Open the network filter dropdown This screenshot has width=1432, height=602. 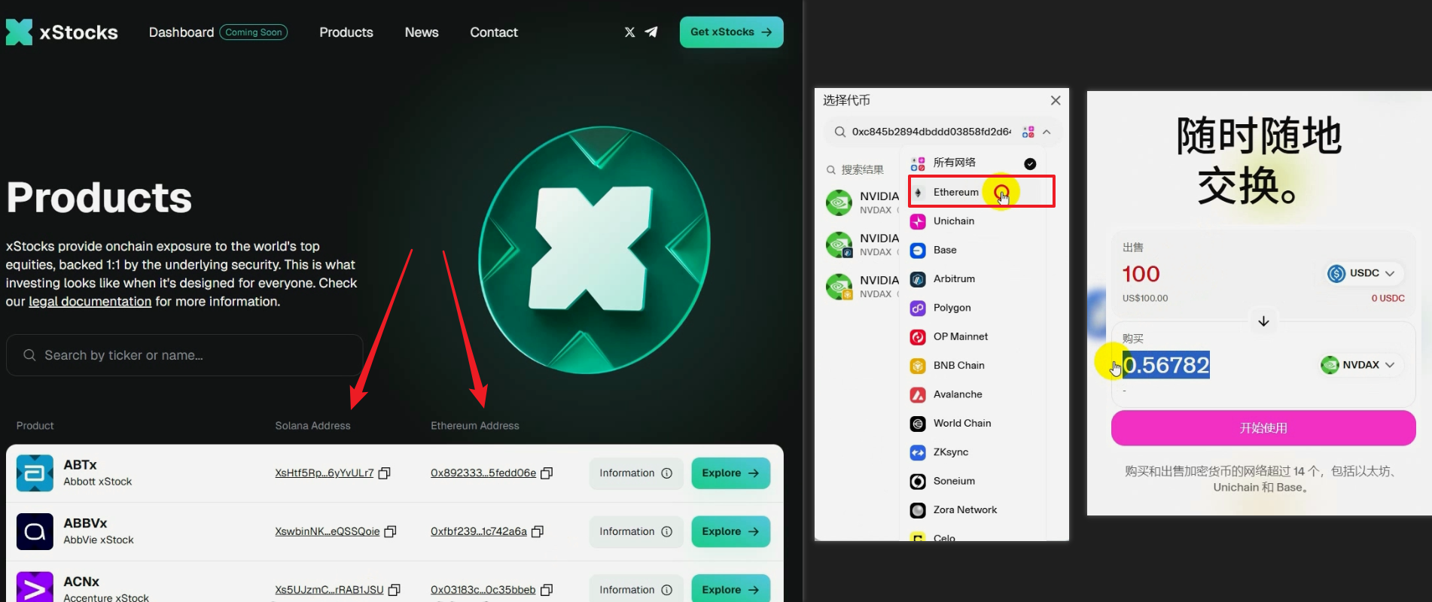click(1037, 132)
